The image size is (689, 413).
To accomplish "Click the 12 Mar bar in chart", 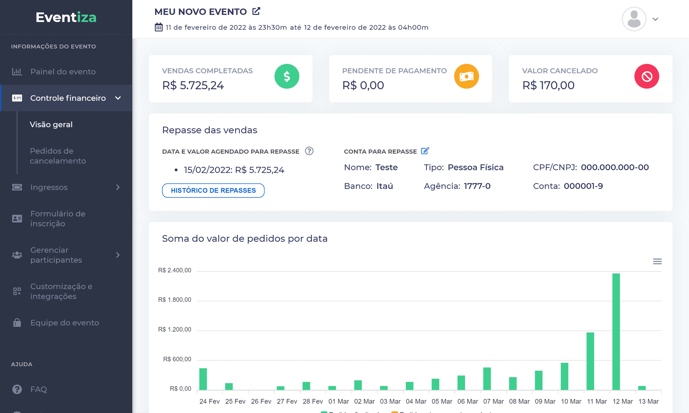I will pos(616,332).
